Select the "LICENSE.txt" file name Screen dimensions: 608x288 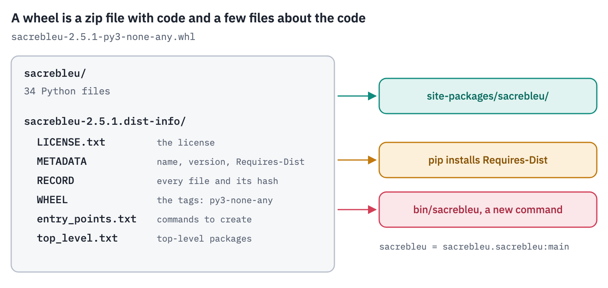71,142
